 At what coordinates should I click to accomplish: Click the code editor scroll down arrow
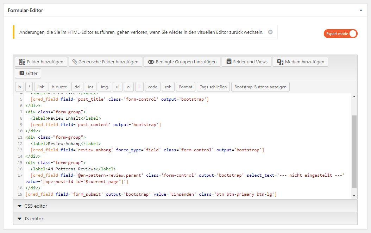point(354,195)
